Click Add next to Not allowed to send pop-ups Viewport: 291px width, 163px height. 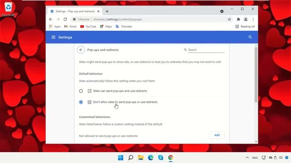coord(217,135)
